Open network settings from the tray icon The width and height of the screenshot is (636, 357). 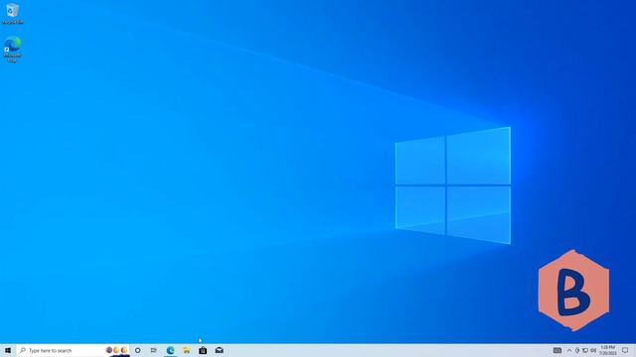[x=585, y=350]
